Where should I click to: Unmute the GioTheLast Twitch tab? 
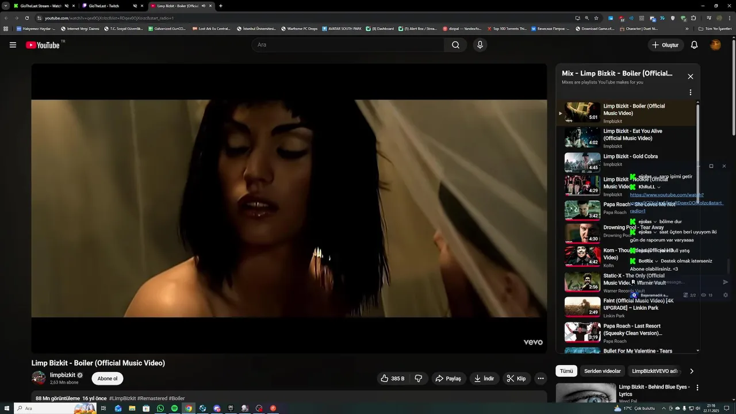point(135,6)
